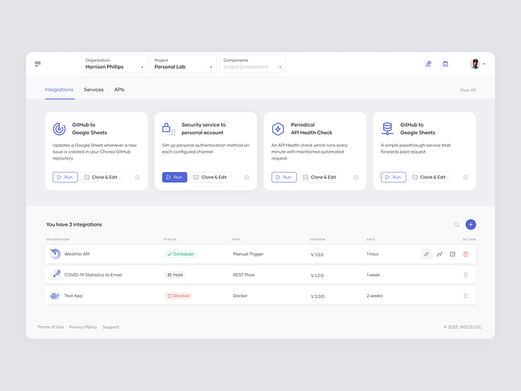Click the planet icon in top bar
This screenshot has height=391, width=521.
pos(428,64)
